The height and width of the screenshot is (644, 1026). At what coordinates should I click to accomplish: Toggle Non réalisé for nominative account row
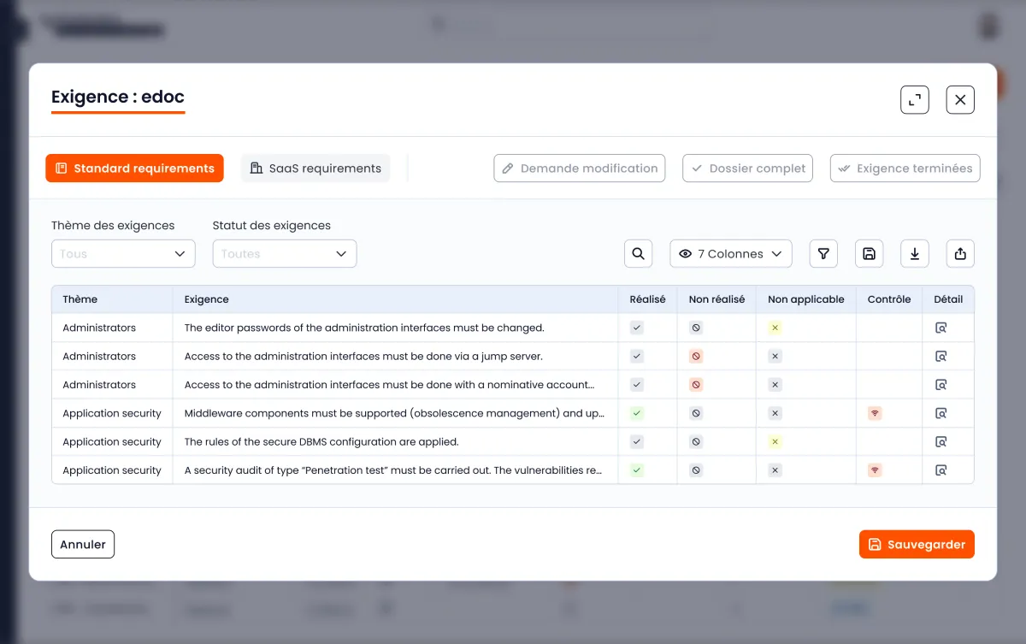(696, 385)
